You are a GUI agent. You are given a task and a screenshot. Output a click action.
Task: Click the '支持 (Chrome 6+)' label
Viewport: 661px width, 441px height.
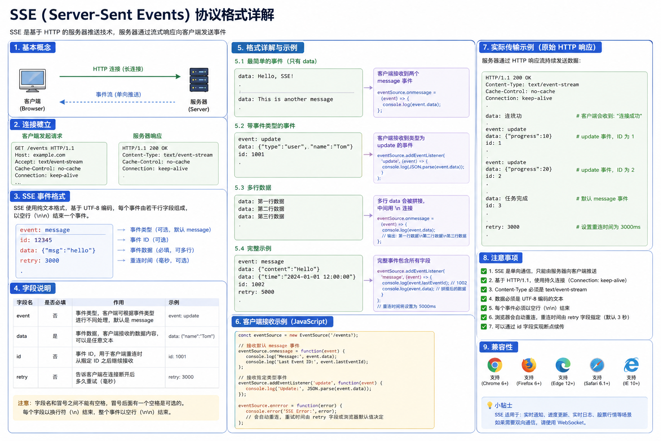pos(495,381)
